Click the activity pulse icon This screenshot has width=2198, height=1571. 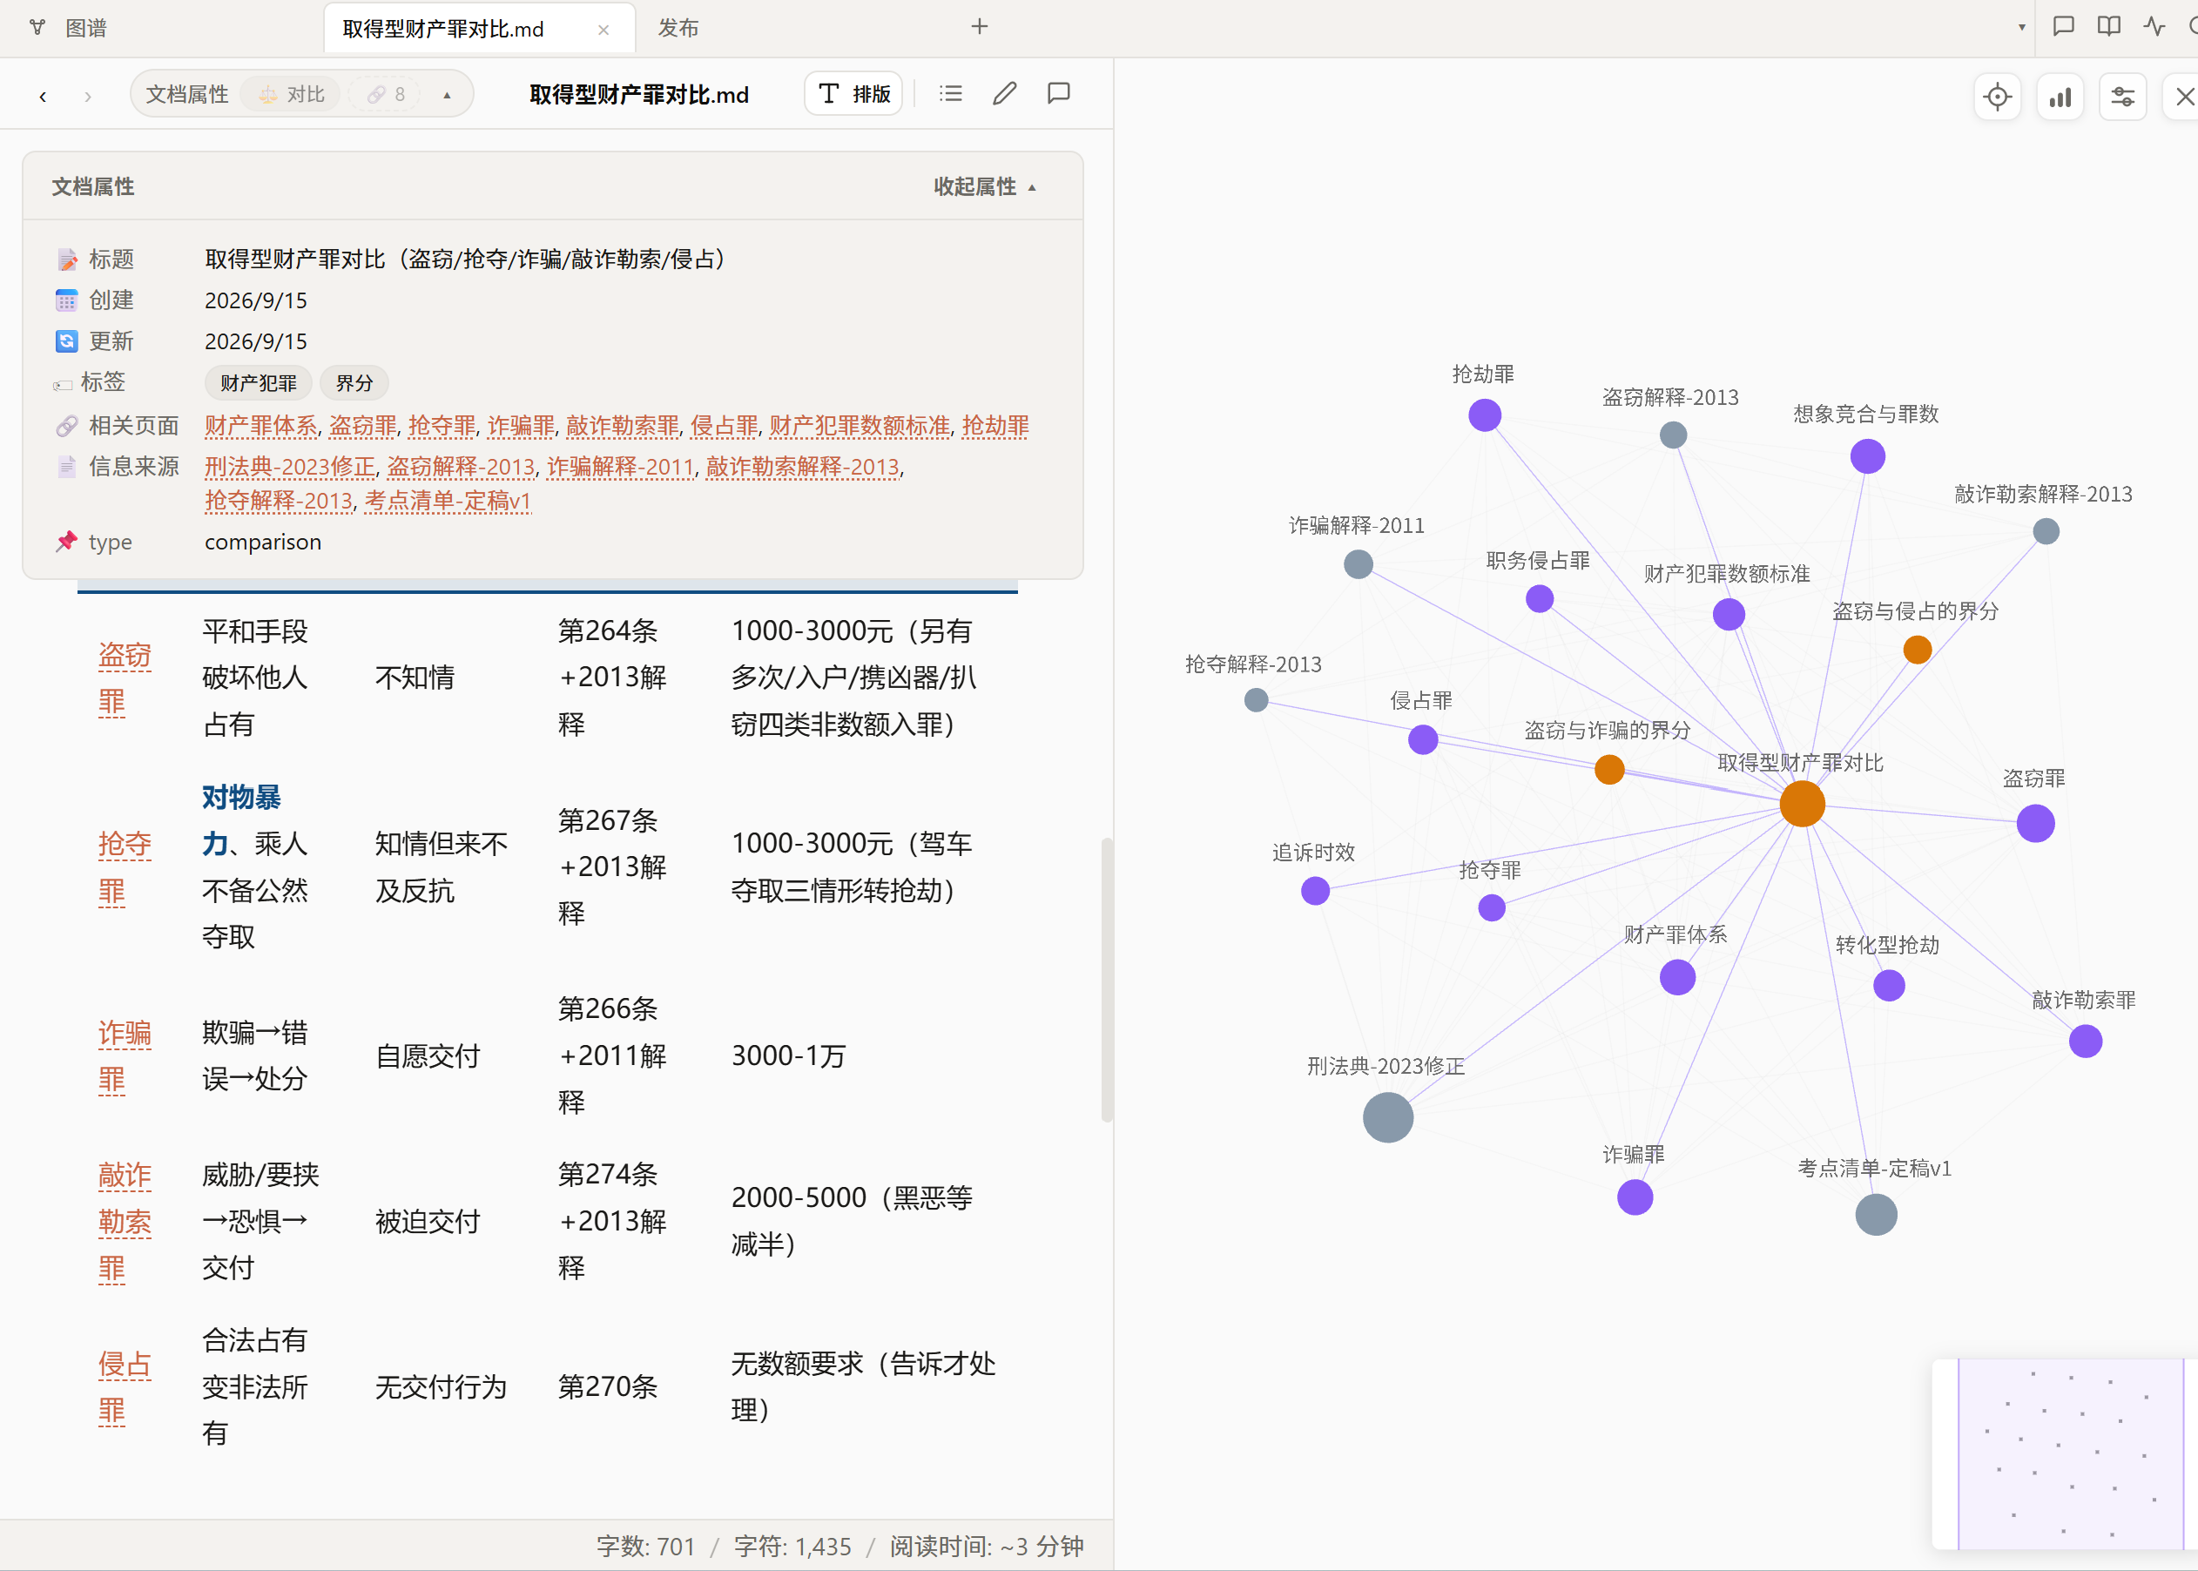click(2154, 26)
